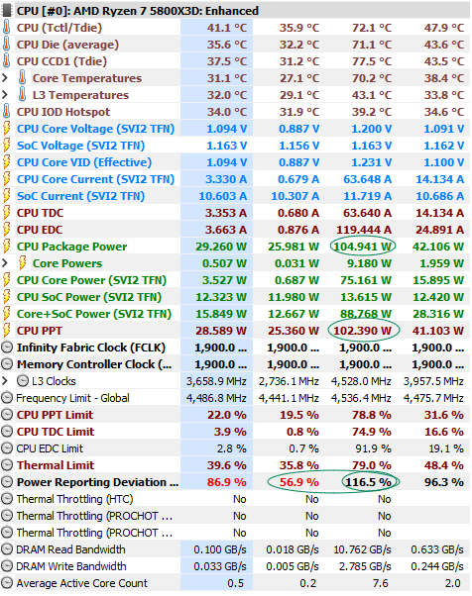Expand the L3 Clocks group

5,381
